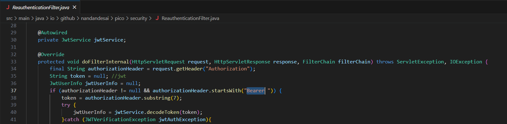Screen dimensions: 507x124
Task: Click the //jwt comment on line 35
Action: [119, 76]
